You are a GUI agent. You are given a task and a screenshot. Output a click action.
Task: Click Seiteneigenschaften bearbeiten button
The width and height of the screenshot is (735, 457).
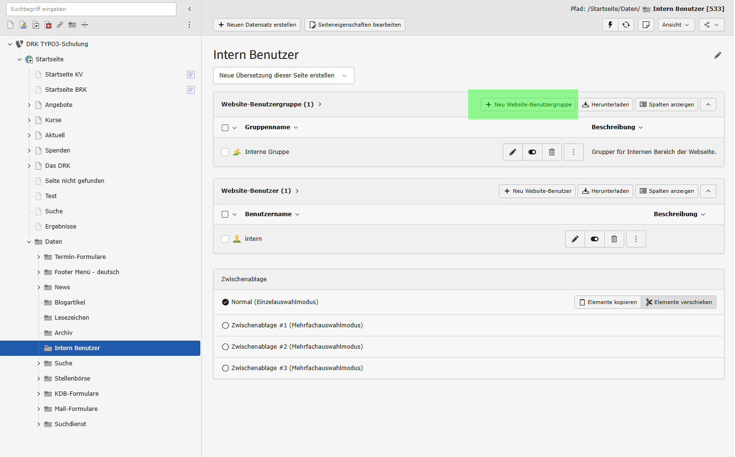(x=355, y=25)
